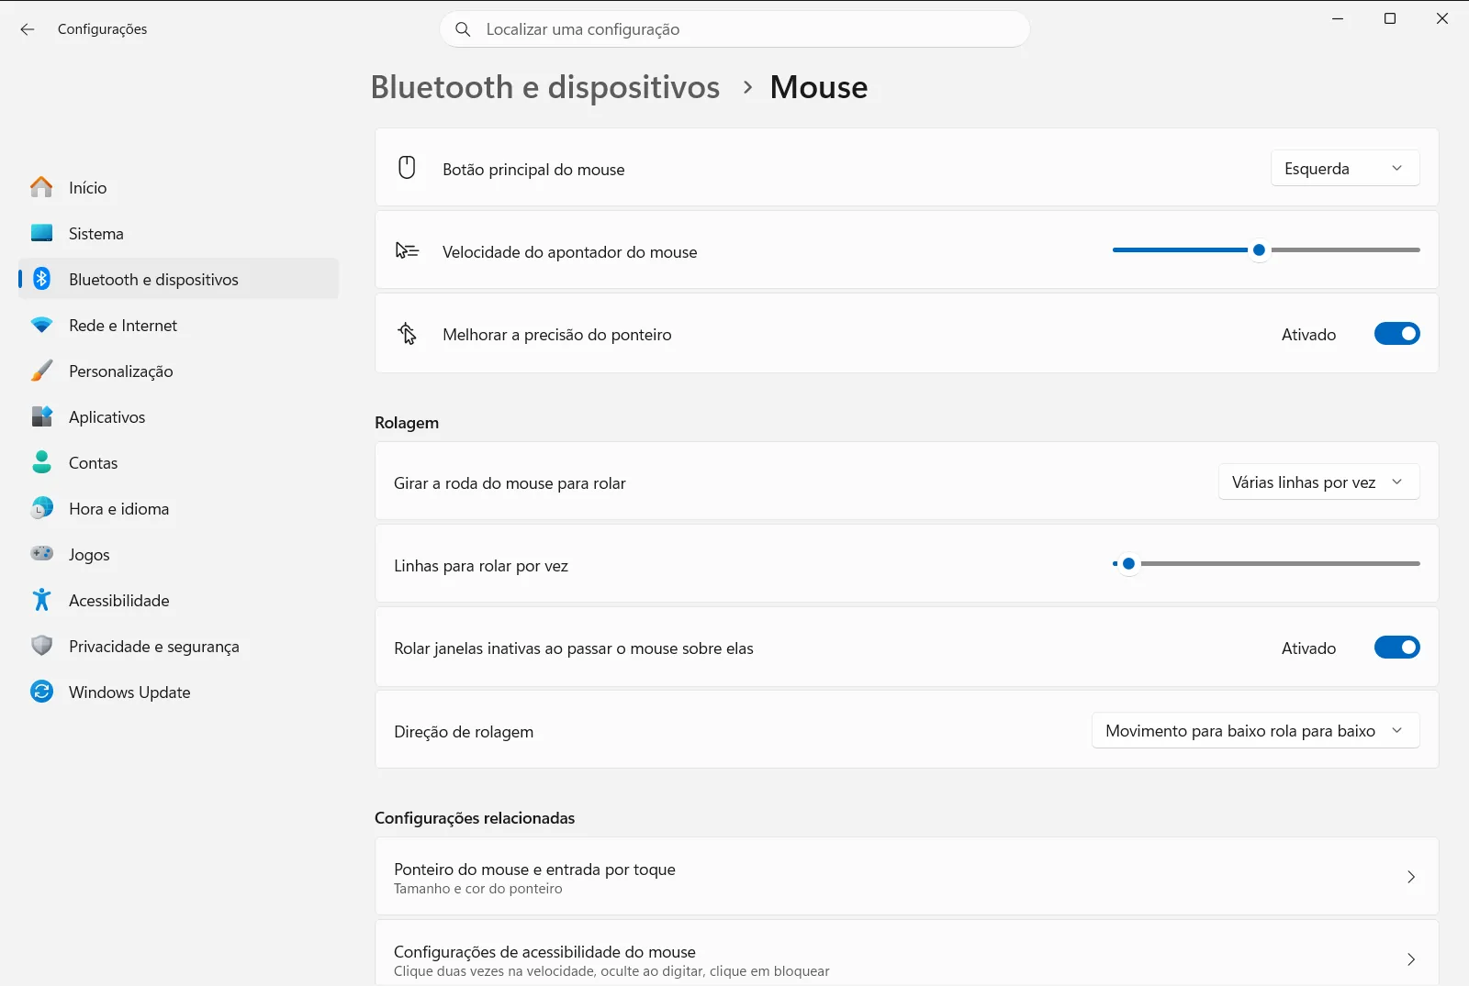Open Início home icon in sidebar
The height and width of the screenshot is (986, 1469).
coord(41,187)
